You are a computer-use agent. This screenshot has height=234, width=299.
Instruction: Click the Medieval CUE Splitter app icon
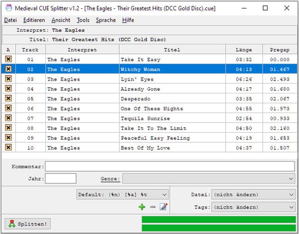8,8
